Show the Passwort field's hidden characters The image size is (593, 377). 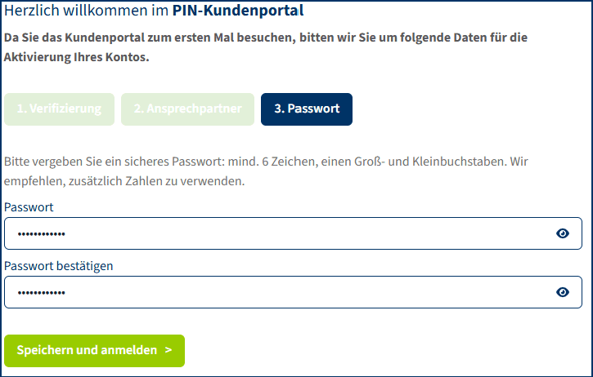pos(563,233)
